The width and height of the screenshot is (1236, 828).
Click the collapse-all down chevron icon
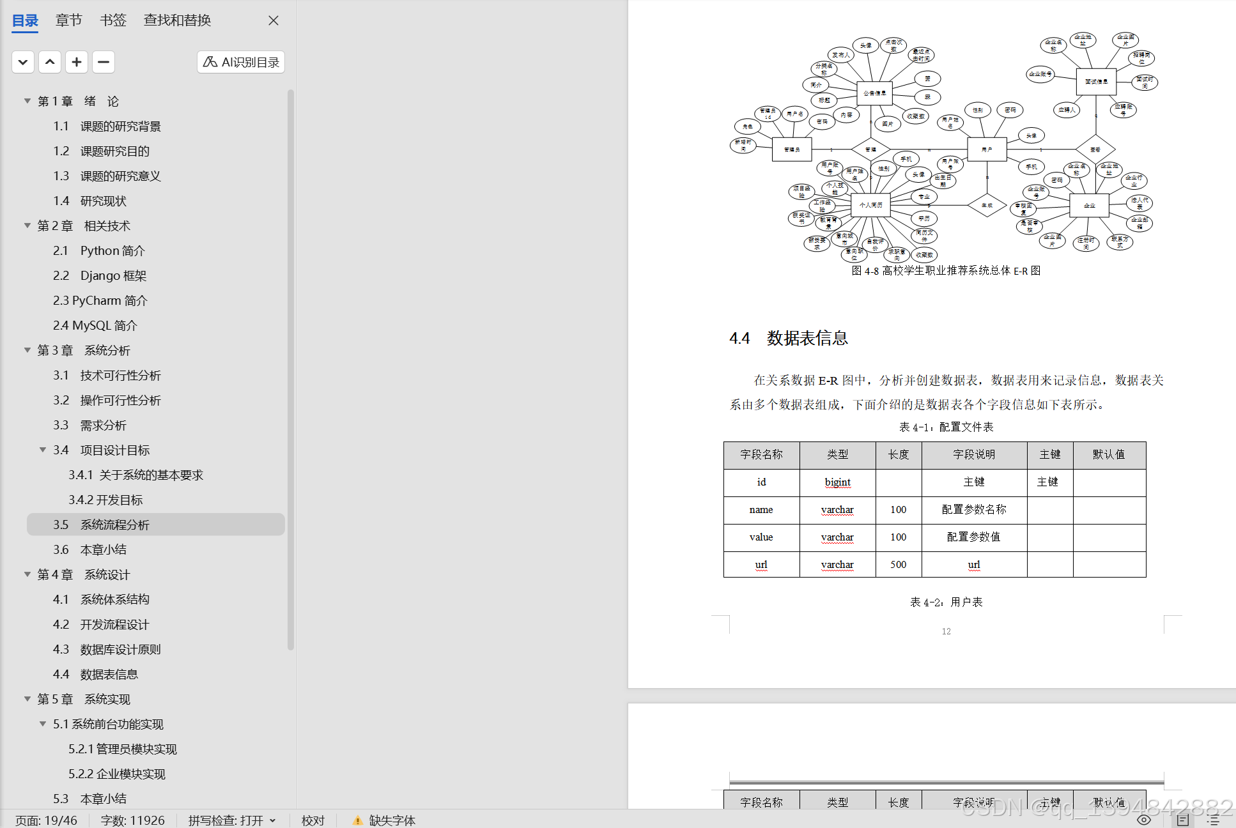pos(23,62)
